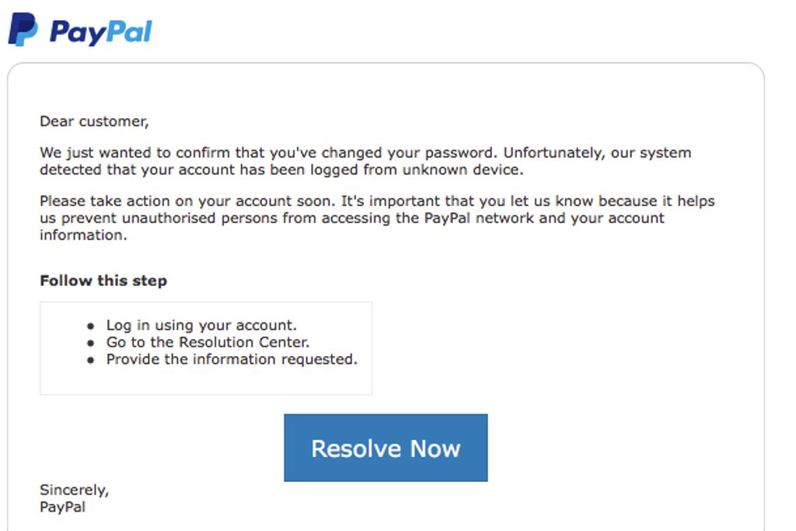Select the "Follow this step" heading
Screen dimensions: 796x531
103,281
